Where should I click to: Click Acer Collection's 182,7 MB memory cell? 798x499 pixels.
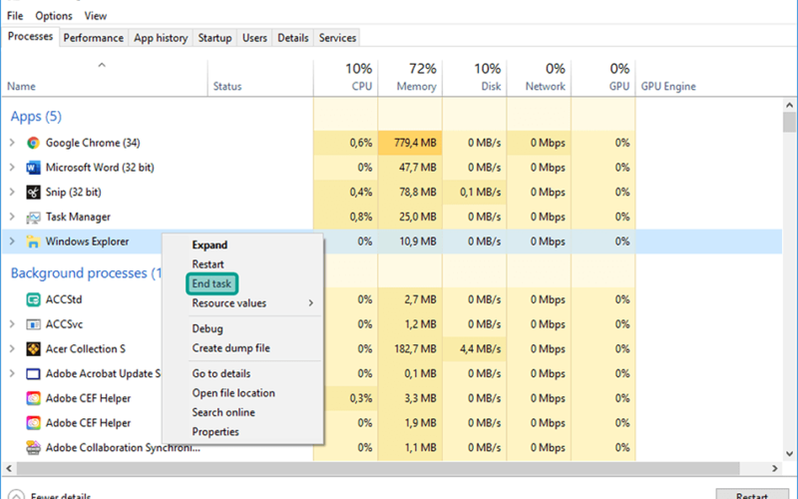410,348
